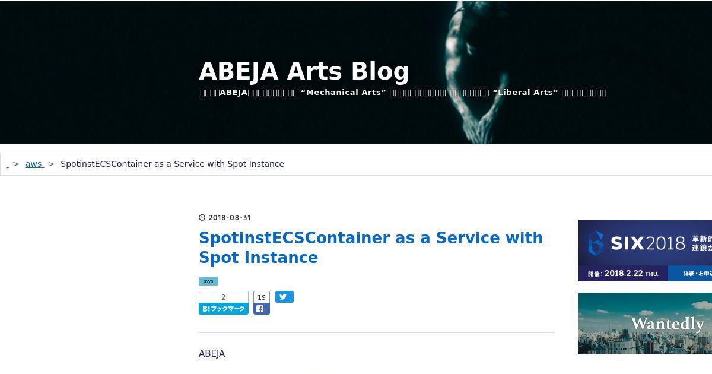Click the Facebook logo icon
Image resolution: width=712 pixels, height=374 pixels.
(x=261, y=309)
